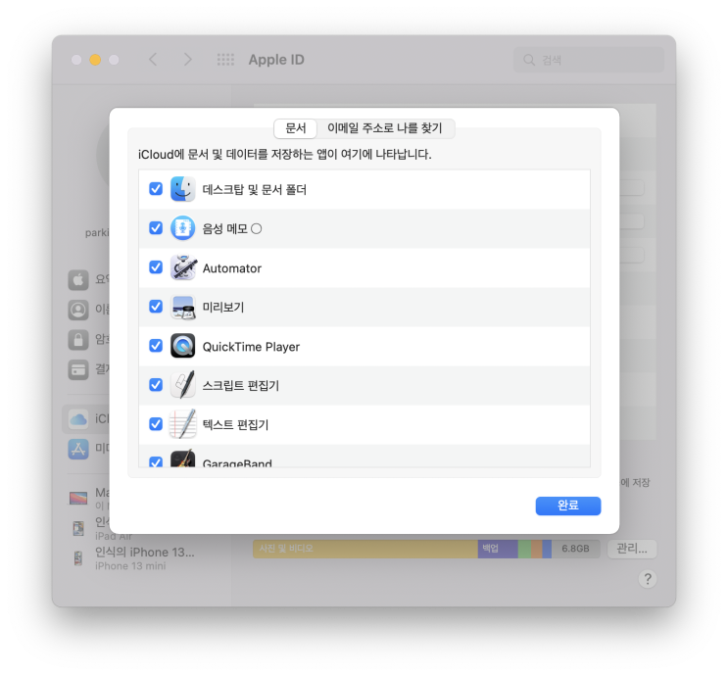Click the 백업 storage bar segment
The width and height of the screenshot is (728, 676).
[498, 549]
